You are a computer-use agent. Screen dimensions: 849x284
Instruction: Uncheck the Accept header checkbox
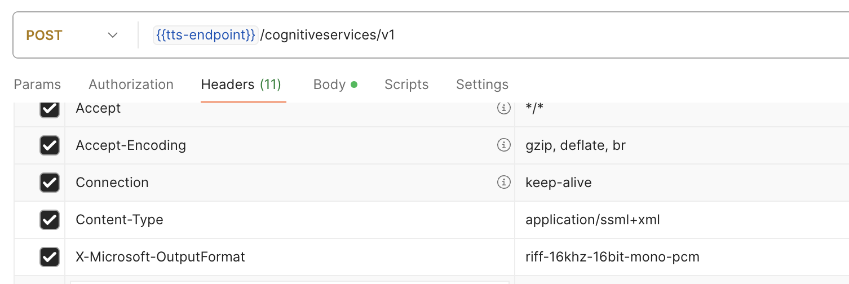[x=50, y=108]
